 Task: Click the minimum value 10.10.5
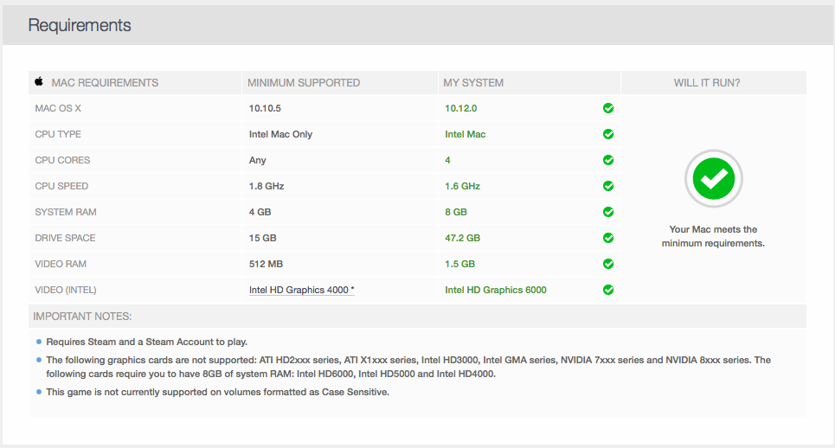click(x=265, y=109)
